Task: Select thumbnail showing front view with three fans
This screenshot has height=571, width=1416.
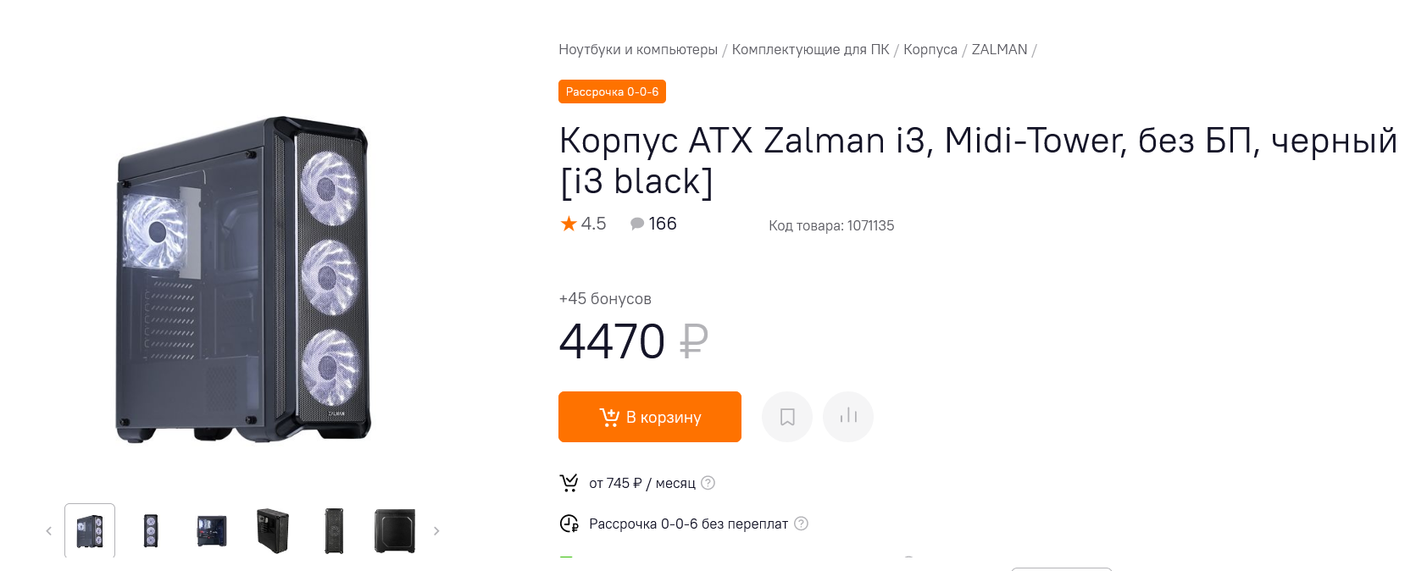Action: [x=151, y=531]
